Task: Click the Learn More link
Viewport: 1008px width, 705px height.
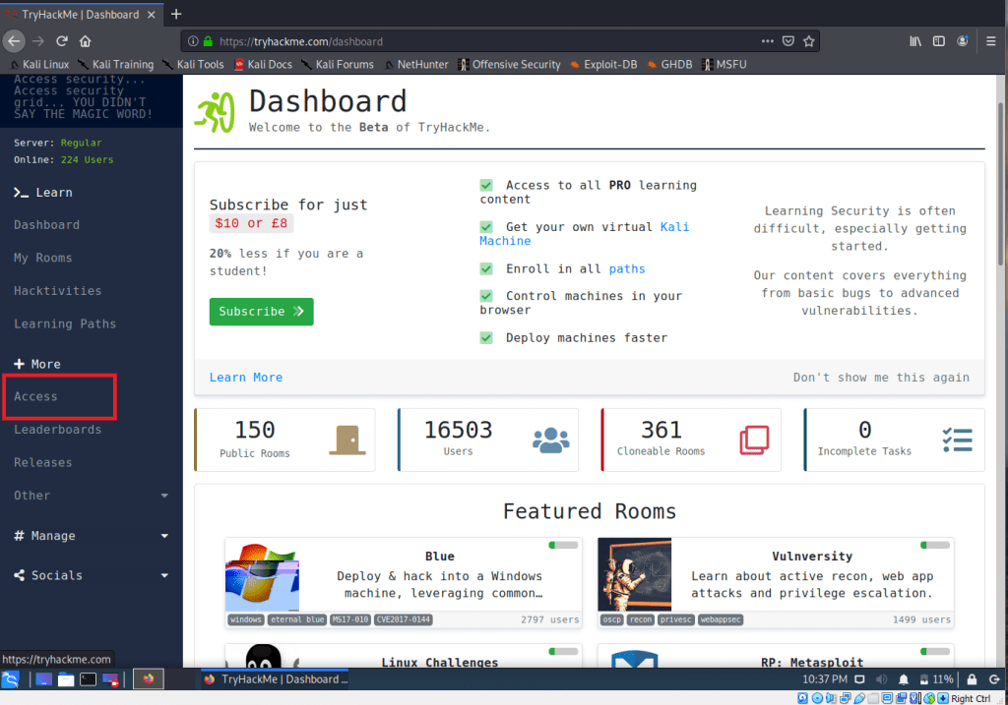Action: point(246,378)
